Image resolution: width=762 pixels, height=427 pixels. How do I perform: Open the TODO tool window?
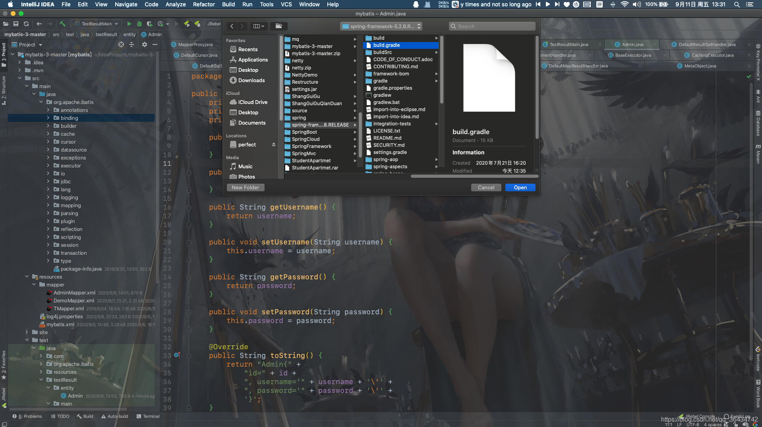60,416
